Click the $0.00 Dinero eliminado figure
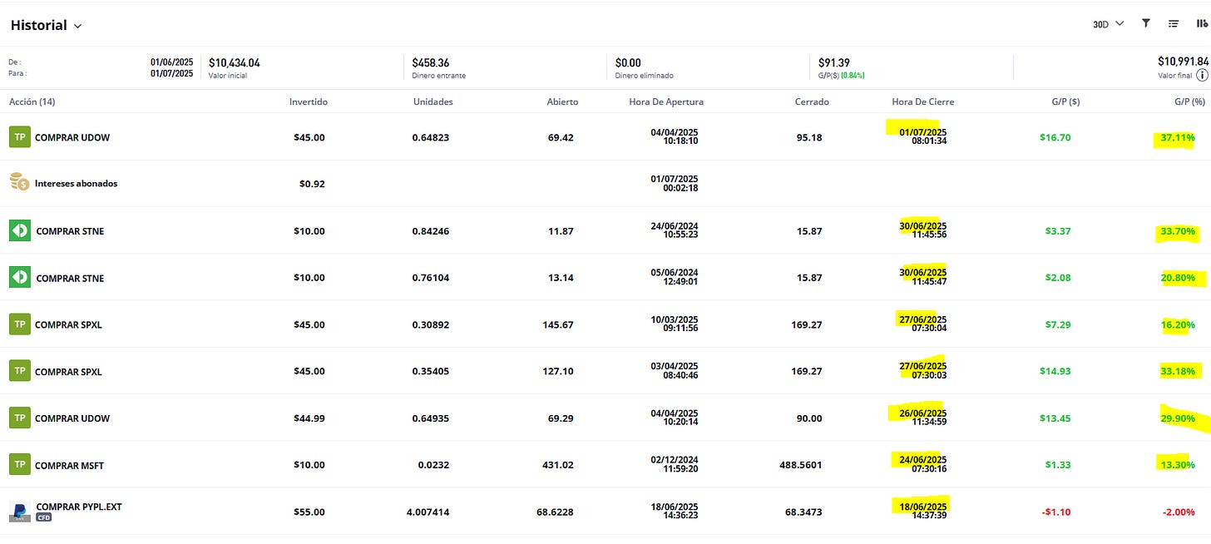 628,62
